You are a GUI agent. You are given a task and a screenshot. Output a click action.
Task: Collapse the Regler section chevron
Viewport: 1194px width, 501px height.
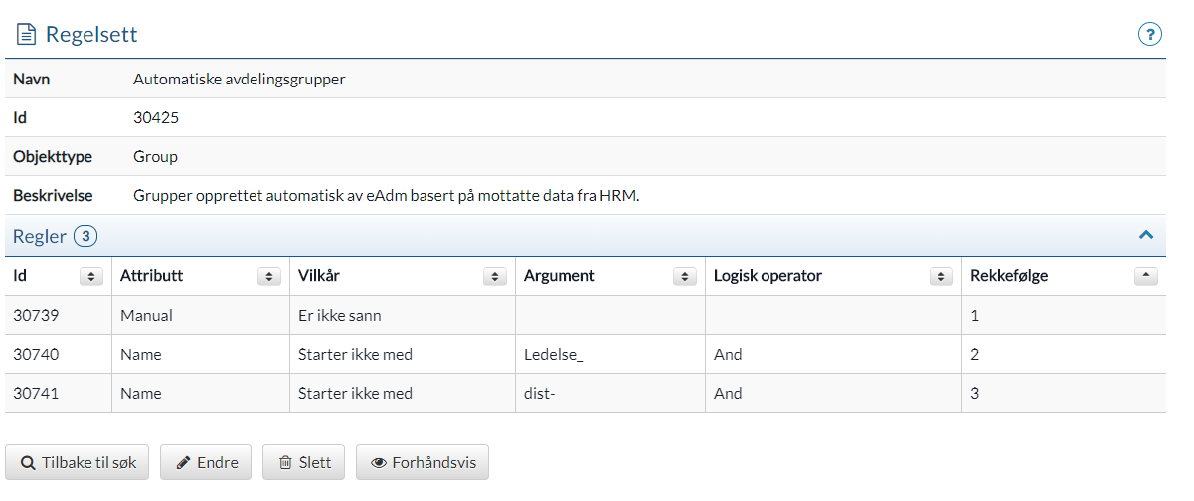[x=1145, y=236]
